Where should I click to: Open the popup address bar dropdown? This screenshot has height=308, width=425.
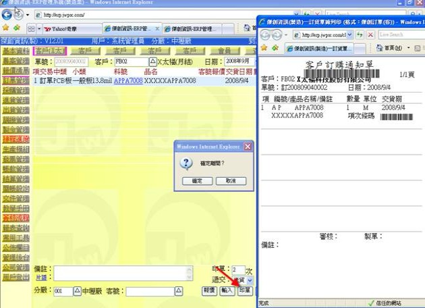(x=350, y=34)
